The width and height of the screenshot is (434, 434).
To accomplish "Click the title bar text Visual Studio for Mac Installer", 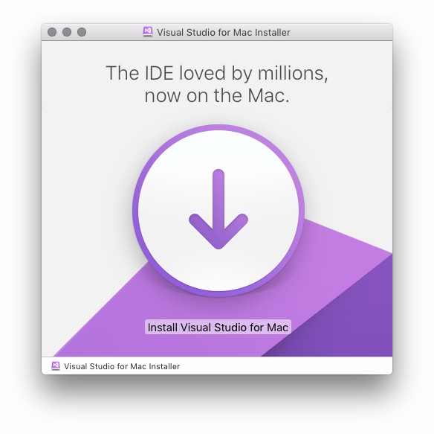I will tap(224, 33).
